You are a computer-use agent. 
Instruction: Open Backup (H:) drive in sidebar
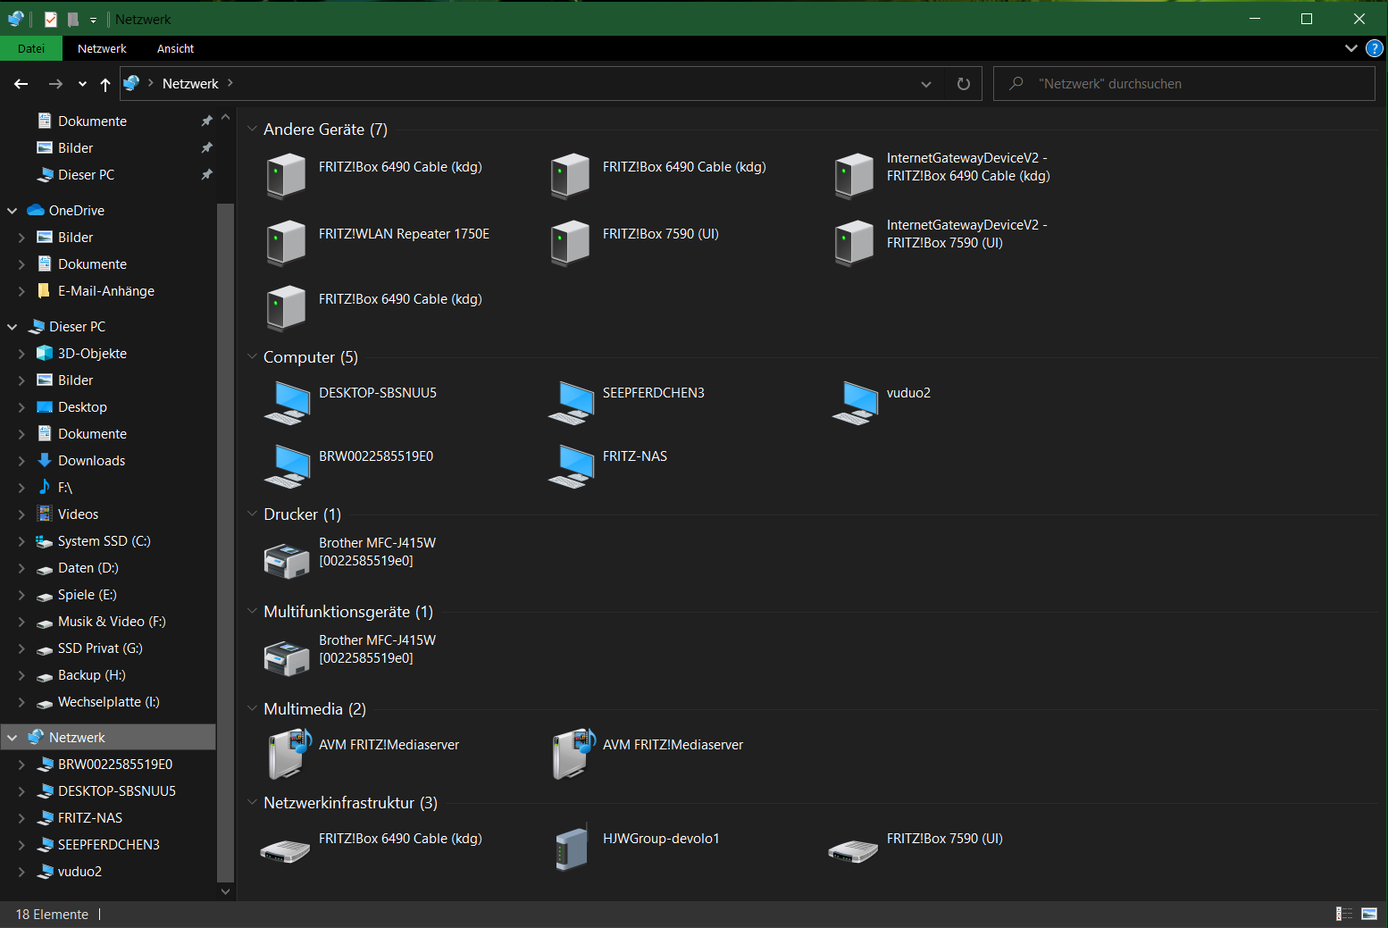91,675
